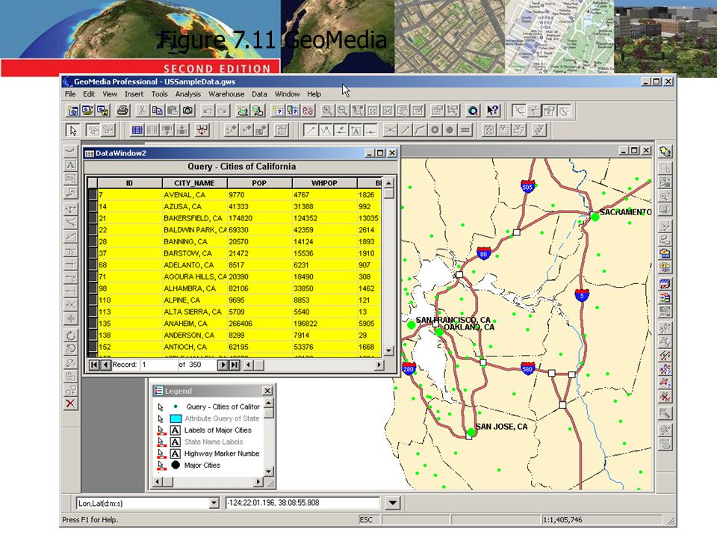Open the Insert menu
The height and width of the screenshot is (538, 717).
click(x=134, y=94)
